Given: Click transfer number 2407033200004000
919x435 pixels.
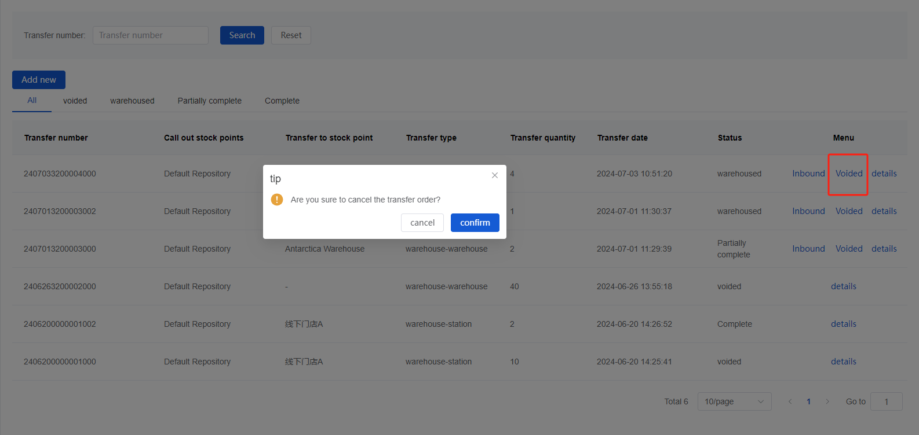Looking at the screenshot, I should click(60, 174).
